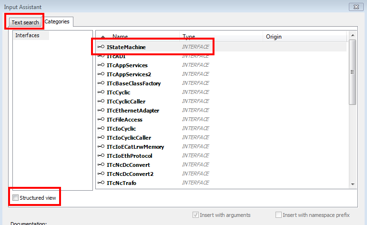
Task: Select ITcFileAccess entry name
Action: [x=124, y=120]
